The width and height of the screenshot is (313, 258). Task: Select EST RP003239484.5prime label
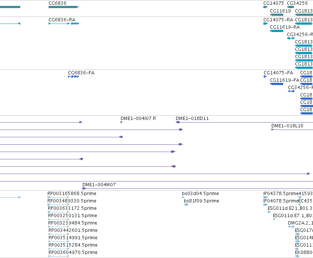[73, 223]
